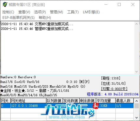Click the HumSave:0 HeroSave:0 status line
The width and height of the screenshot is (140, 121).
point(18,77)
